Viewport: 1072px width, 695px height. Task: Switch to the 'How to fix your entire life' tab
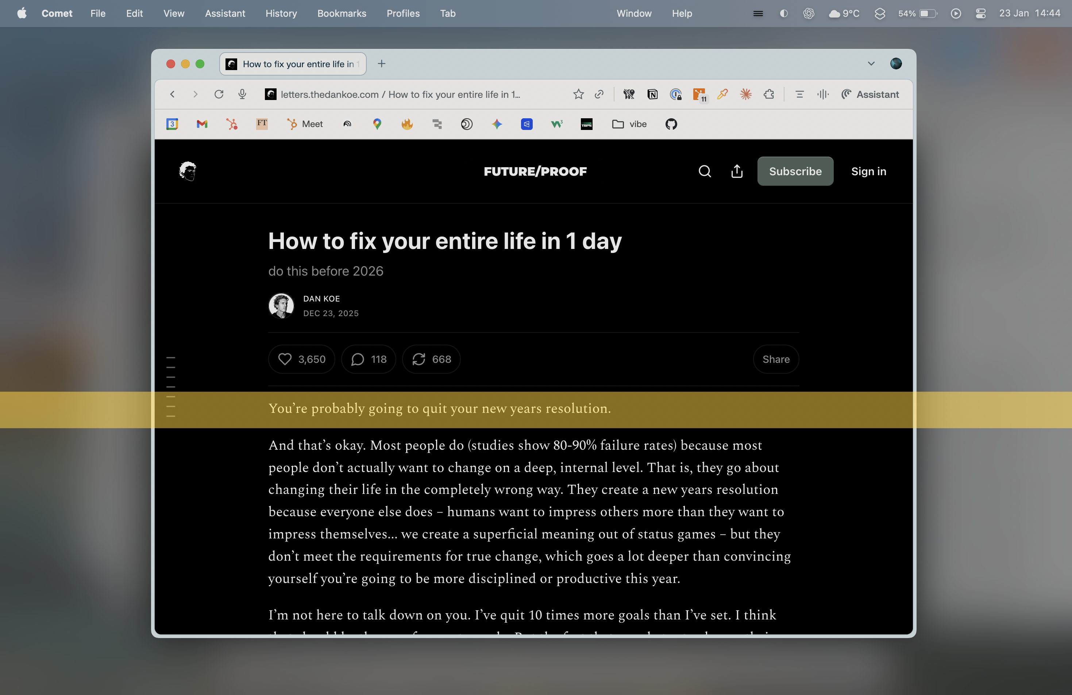pos(292,64)
